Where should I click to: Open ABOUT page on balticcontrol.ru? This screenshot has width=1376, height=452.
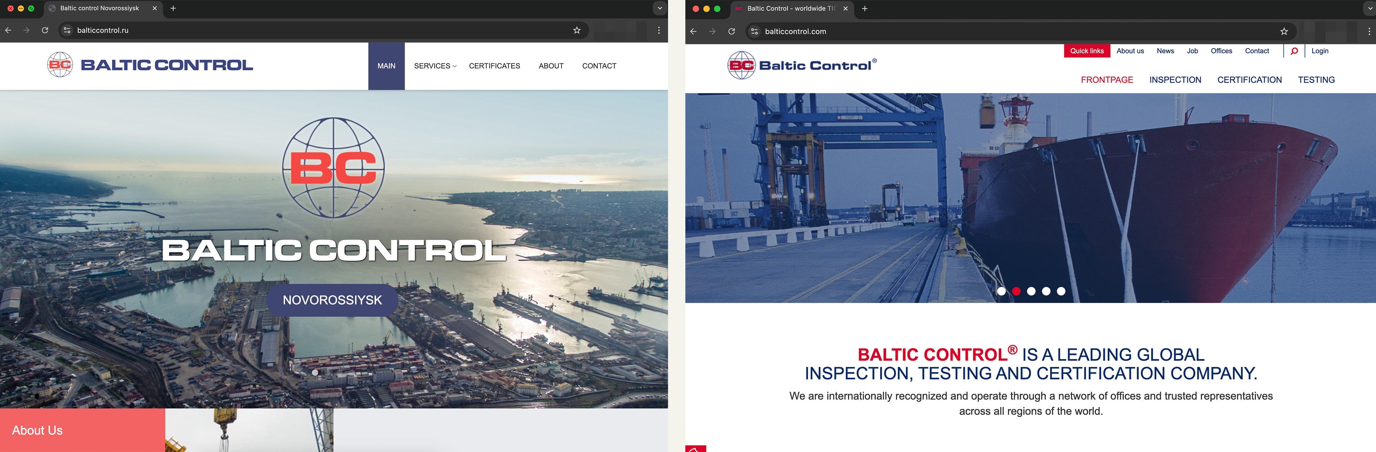(551, 66)
